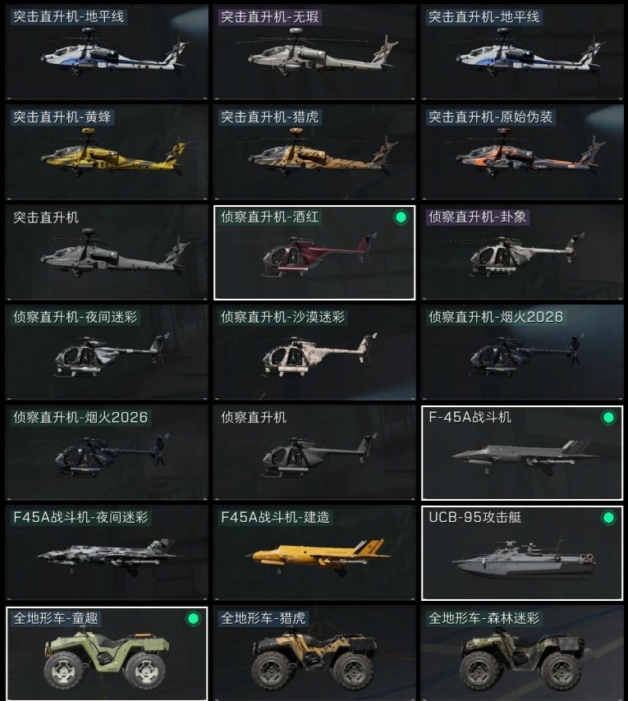Select the 全地形车-童趣 green ATV image
The height and width of the screenshot is (701, 628).
(107, 657)
